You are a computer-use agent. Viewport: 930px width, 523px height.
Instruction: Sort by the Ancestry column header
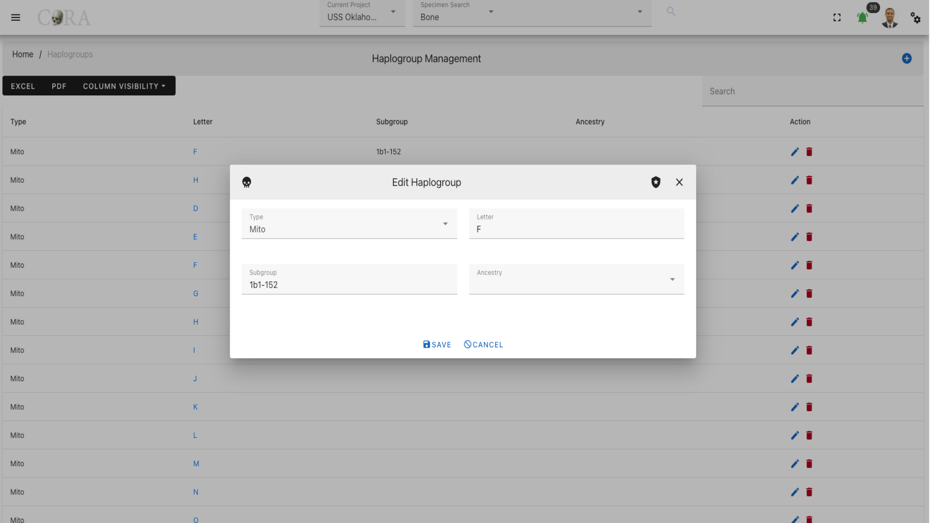tap(590, 122)
